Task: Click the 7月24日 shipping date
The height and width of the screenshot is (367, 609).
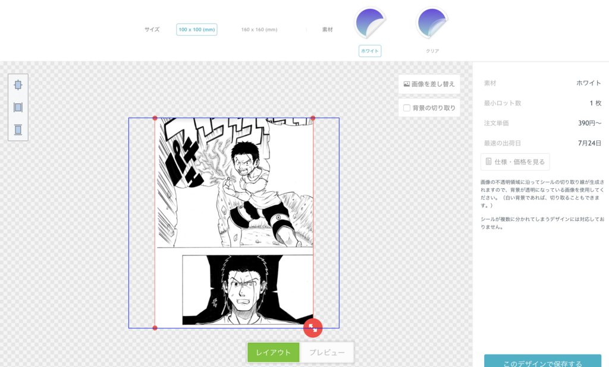Action: pyautogui.click(x=589, y=143)
